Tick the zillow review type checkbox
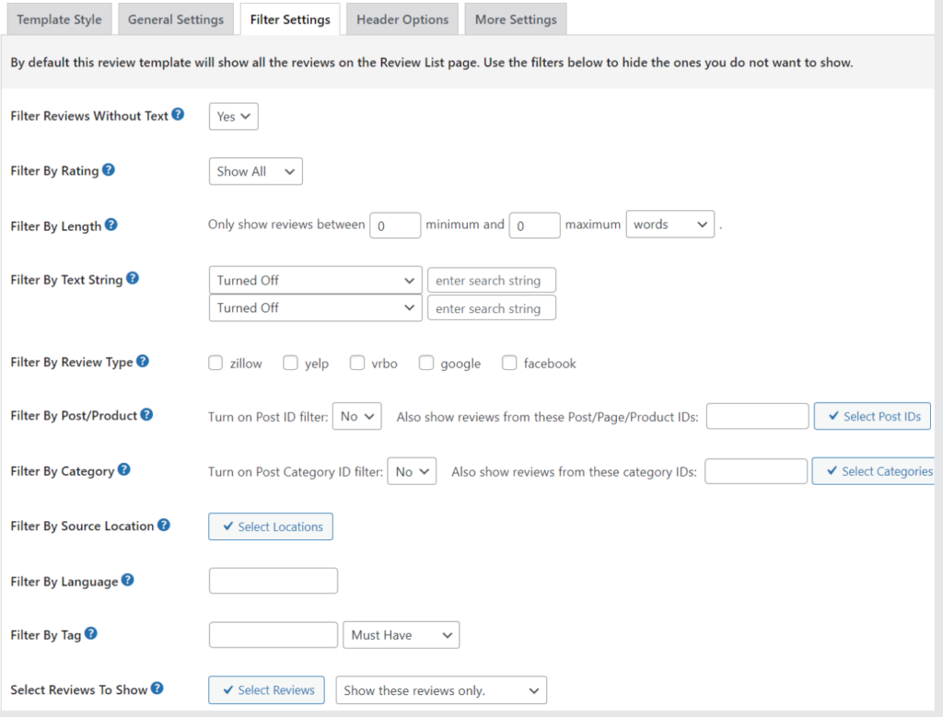Image resolution: width=943 pixels, height=717 pixels. point(215,363)
